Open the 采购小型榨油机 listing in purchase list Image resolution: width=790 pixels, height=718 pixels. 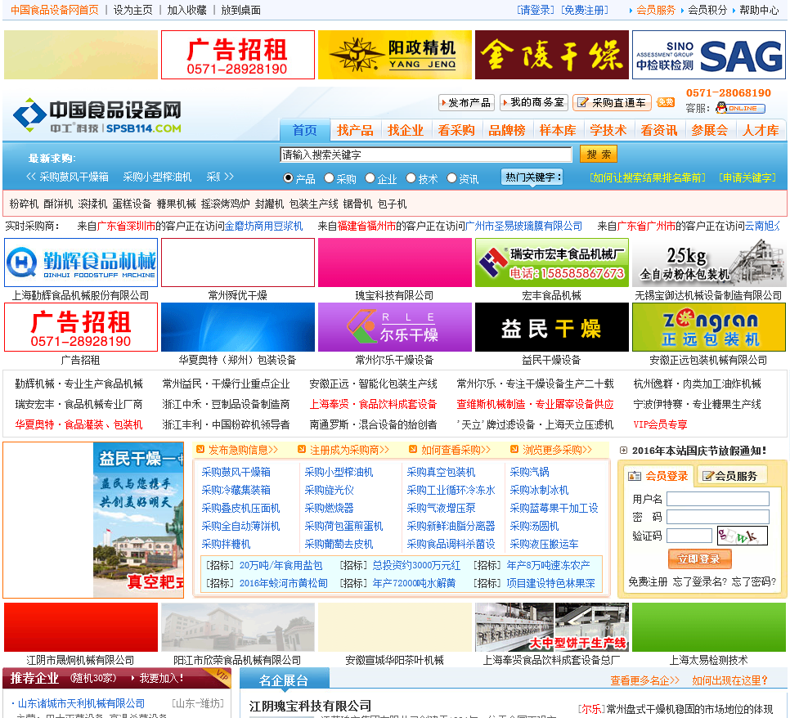[x=339, y=472]
